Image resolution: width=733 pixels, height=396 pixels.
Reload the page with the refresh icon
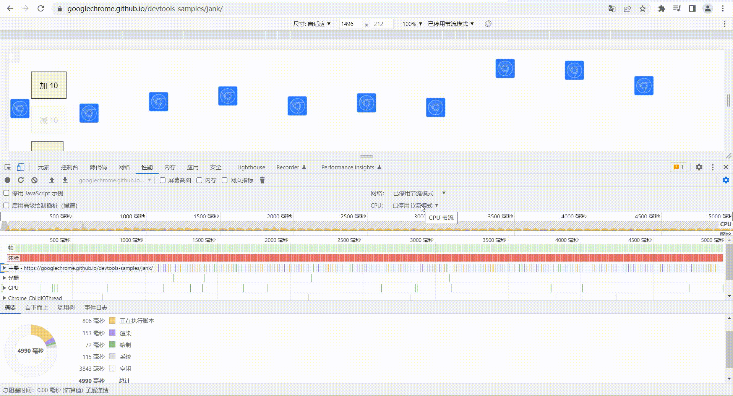[x=41, y=8]
